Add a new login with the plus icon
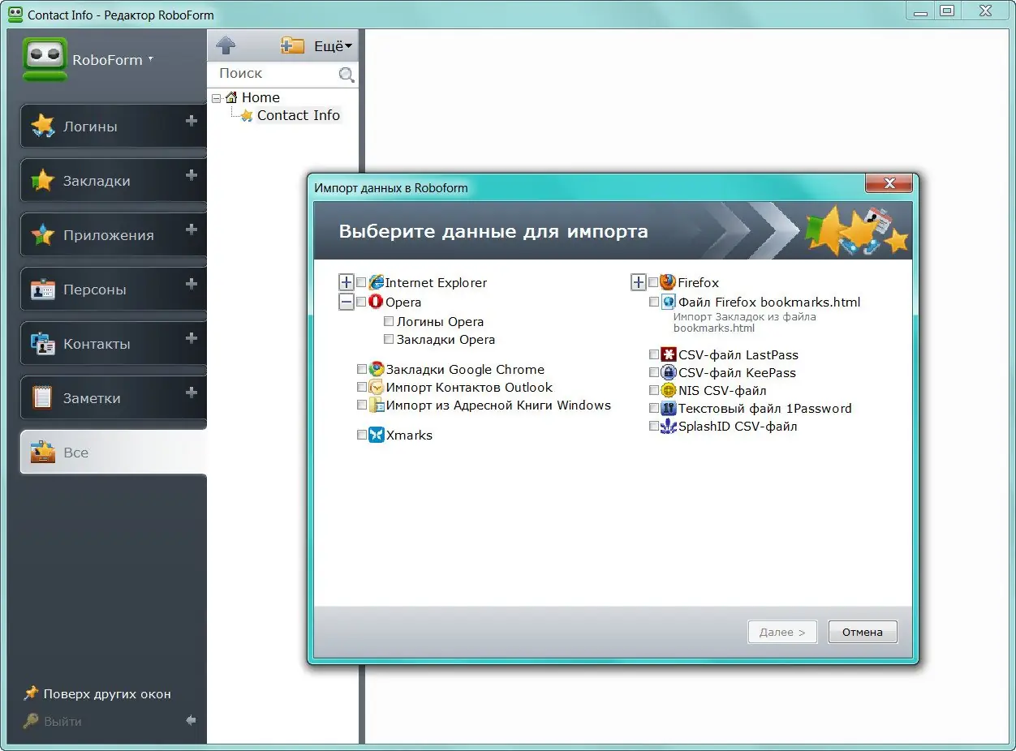The image size is (1016, 751). coord(192,121)
